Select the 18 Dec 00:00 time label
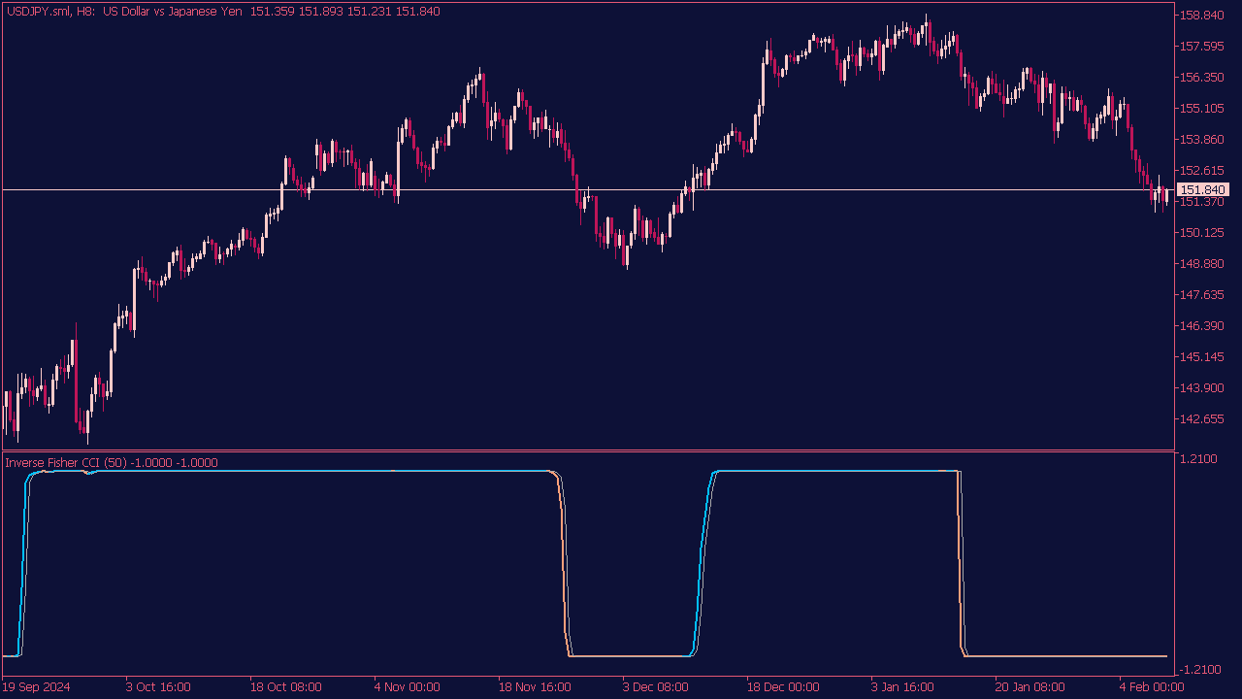The image size is (1242, 699). (782, 687)
